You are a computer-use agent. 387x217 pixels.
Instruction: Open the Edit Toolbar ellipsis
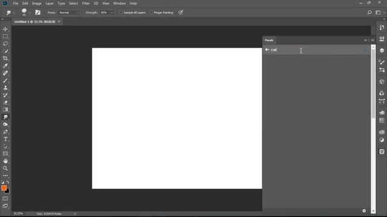[x=5, y=175]
